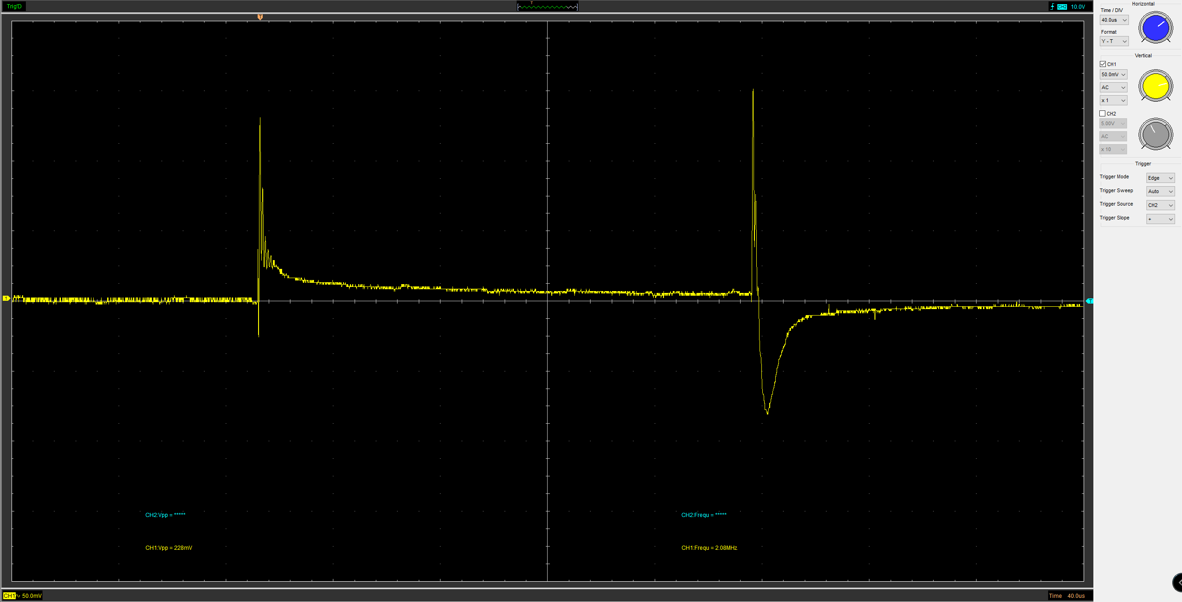The image size is (1182, 602).
Task: Click the CH1:Vpp = 228mV measurement readout
Action: pos(169,548)
